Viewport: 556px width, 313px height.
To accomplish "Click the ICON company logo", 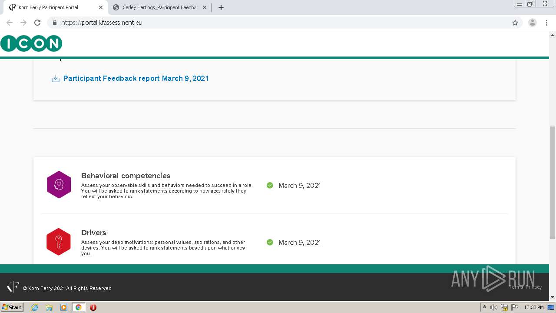I will (31, 43).
